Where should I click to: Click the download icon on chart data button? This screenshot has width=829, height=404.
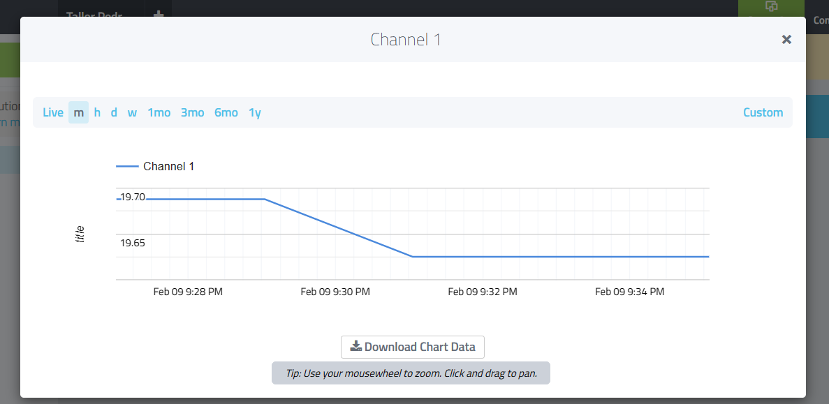coord(356,347)
